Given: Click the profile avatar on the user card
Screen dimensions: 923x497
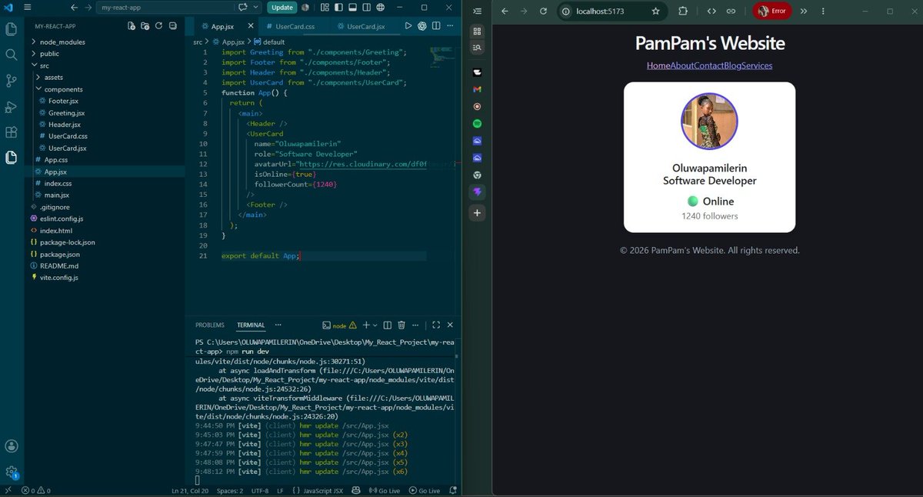Looking at the screenshot, I should coord(709,122).
